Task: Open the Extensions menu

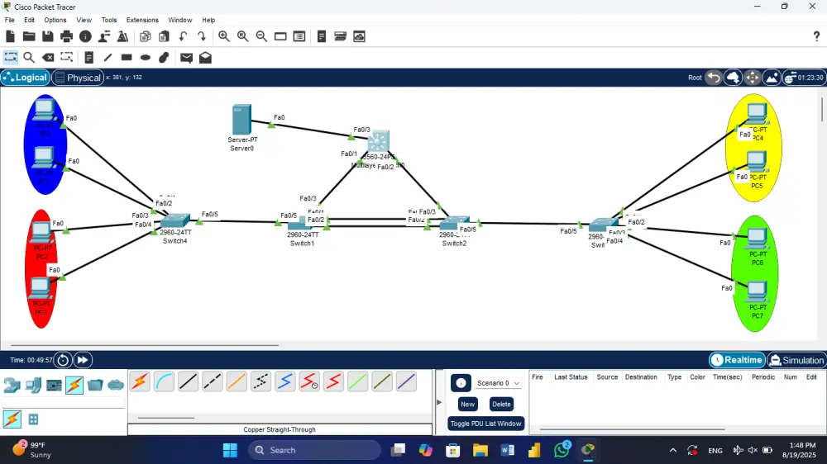Action: point(142,20)
